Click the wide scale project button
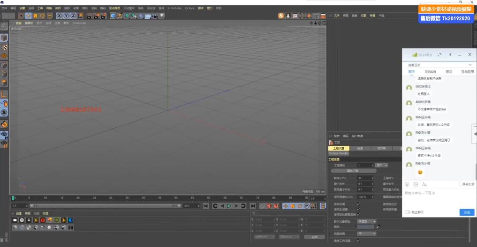477x247 pixels. [x=354, y=171]
